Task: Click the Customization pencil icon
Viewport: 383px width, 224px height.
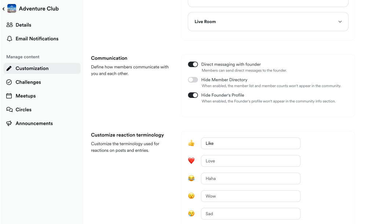Action: pos(10,69)
